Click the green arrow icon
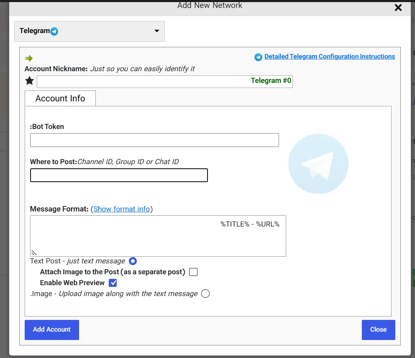 tap(28, 58)
